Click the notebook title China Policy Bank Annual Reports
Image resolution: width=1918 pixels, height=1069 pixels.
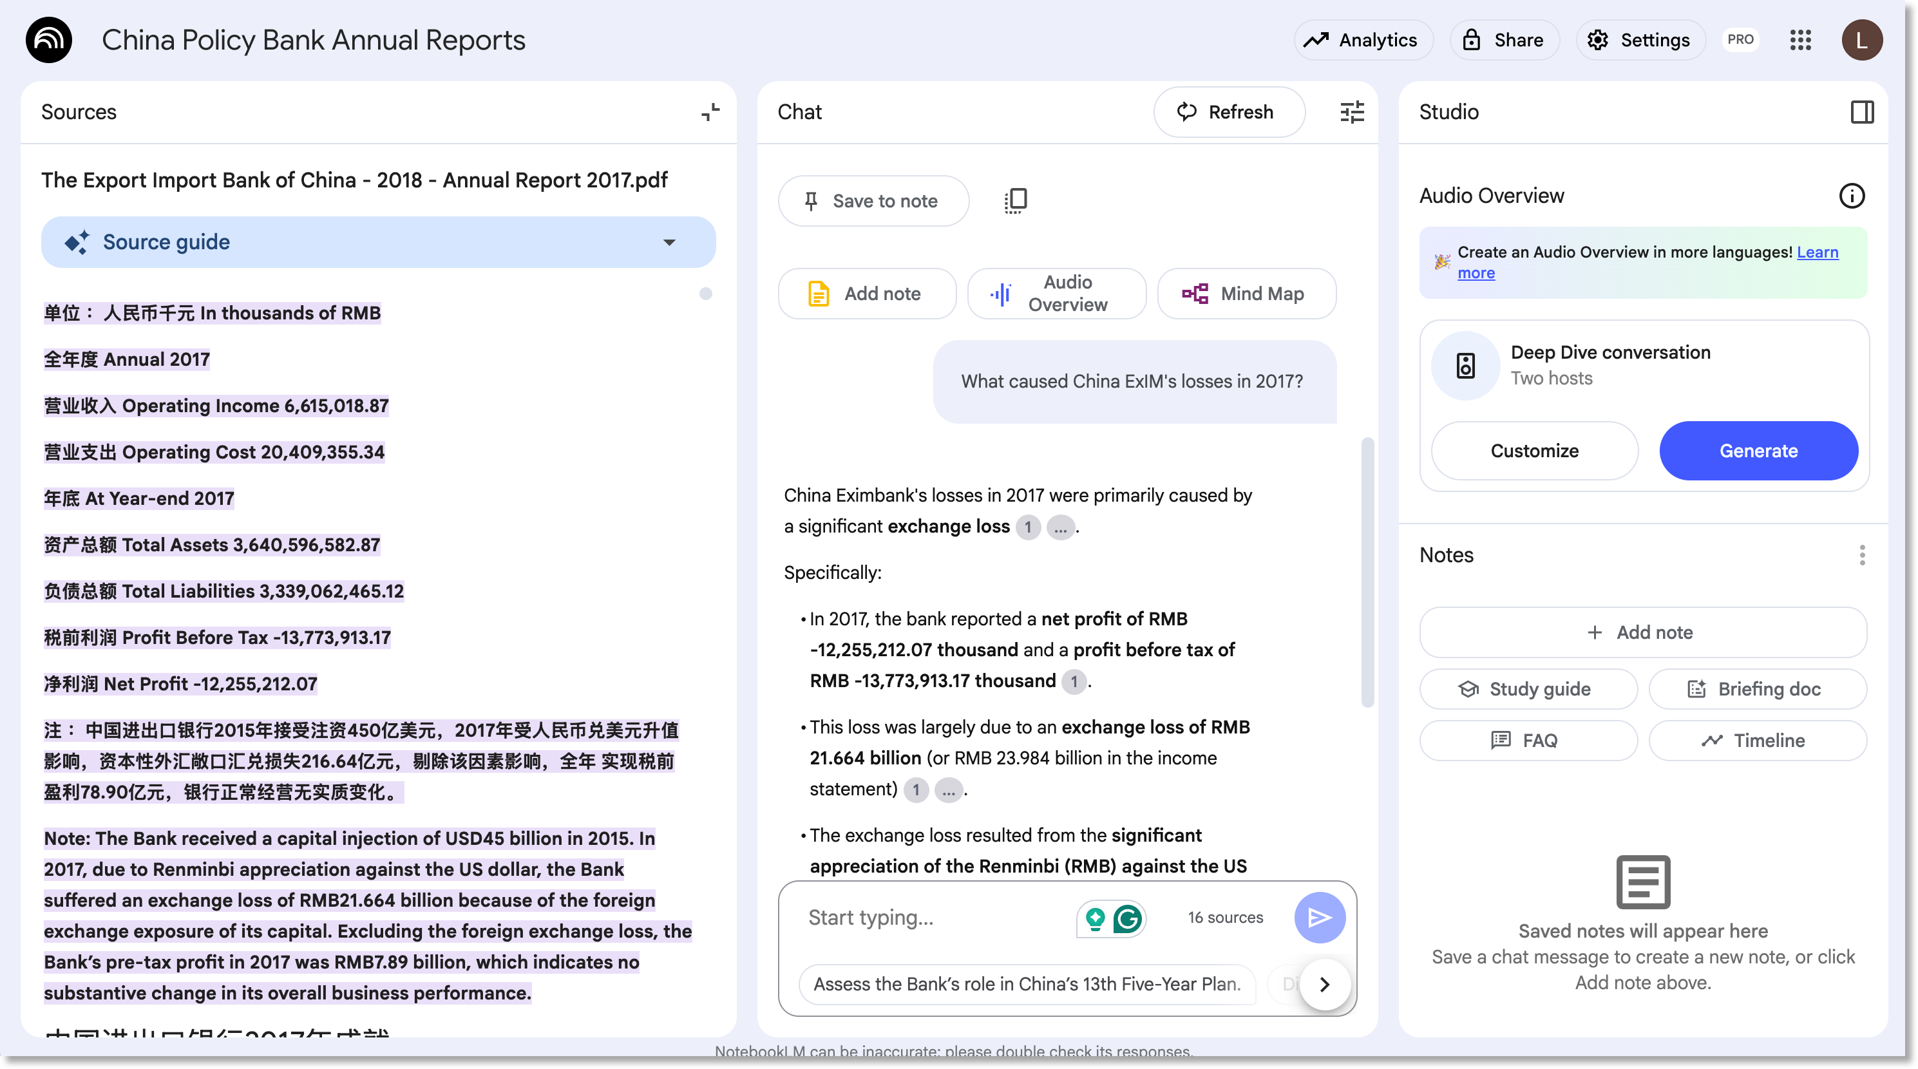coord(313,39)
